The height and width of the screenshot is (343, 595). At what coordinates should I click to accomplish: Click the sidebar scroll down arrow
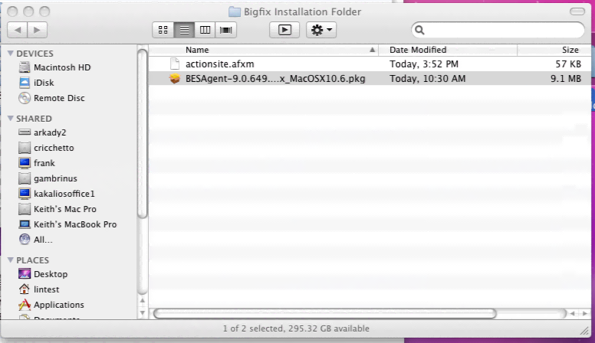tap(143, 313)
